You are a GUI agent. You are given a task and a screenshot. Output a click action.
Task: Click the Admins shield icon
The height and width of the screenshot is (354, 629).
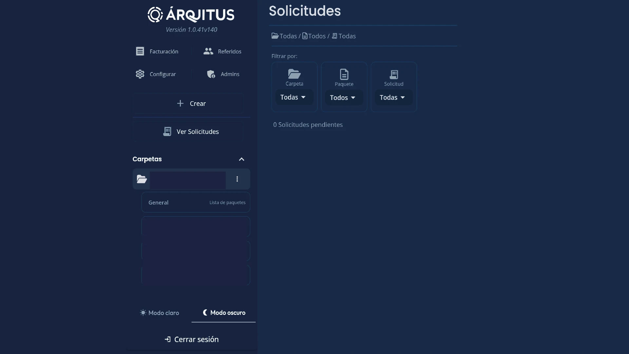211,74
